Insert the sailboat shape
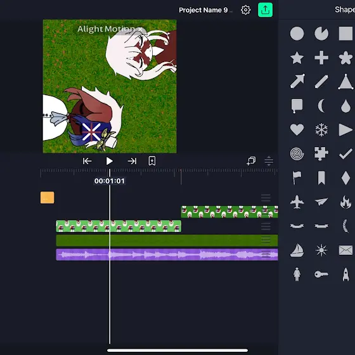This screenshot has width=355, height=355. tap(297, 250)
